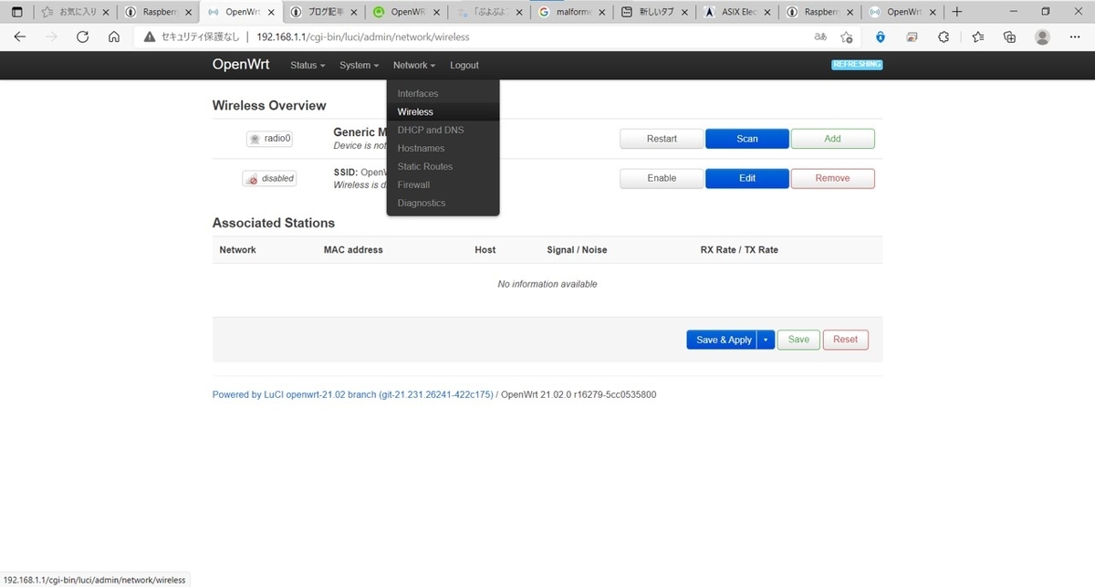Click the Host column header
The image size is (1095, 587).
[485, 249]
